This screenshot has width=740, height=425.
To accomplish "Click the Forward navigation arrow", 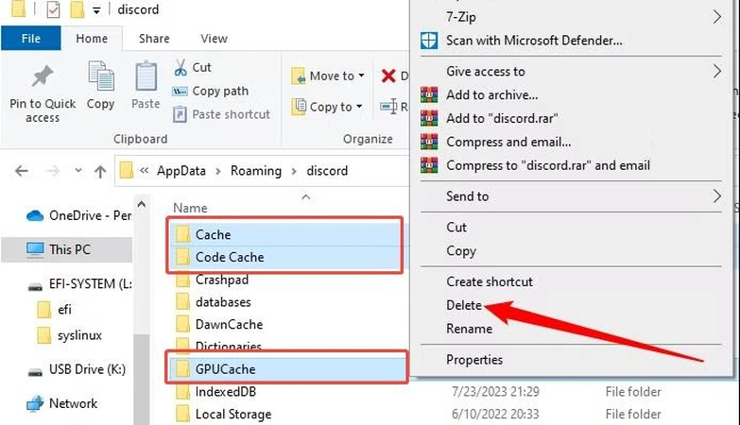I will click(53, 171).
